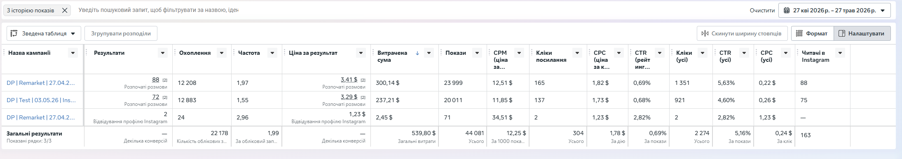Click total impressions '44 081' cell

coord(475,133)
